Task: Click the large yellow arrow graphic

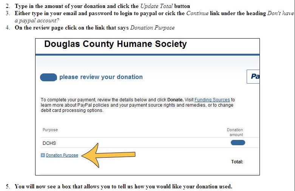Action: point(110,155)
